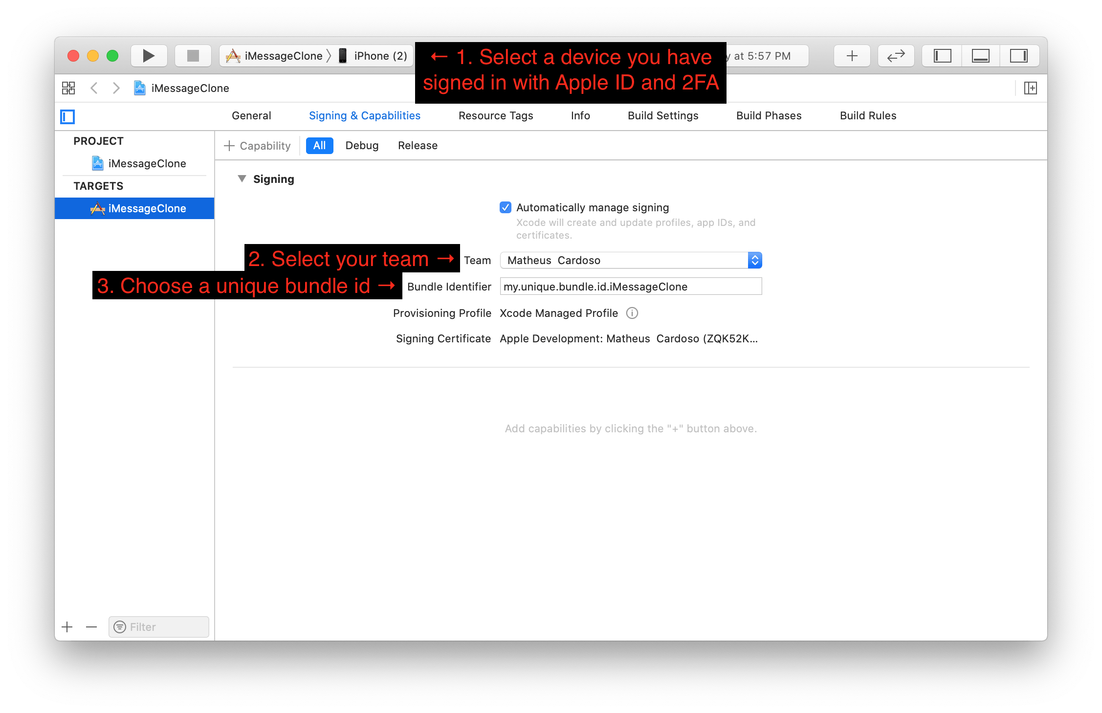Select the Release configuration segment
Screen dimensions: 1102x713
(417, 145)
